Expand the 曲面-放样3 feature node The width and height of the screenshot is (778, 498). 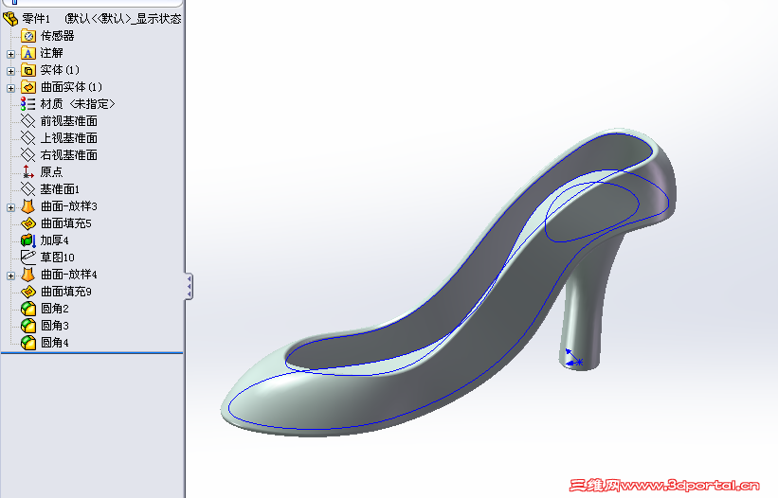tap(11, 207)
